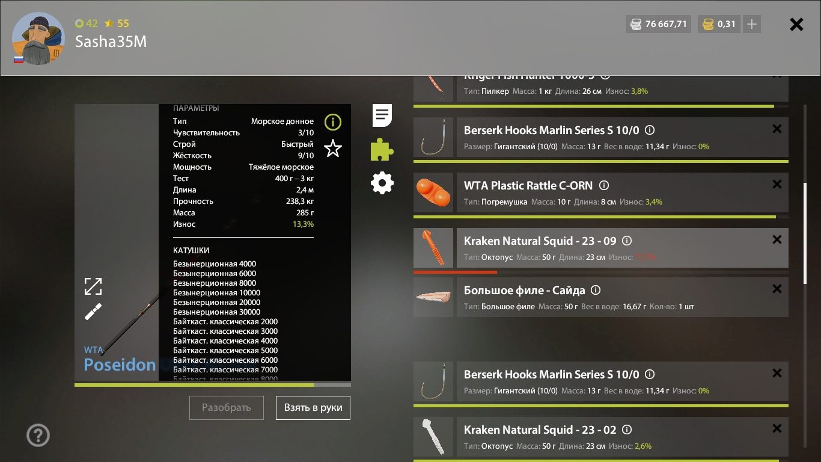Open info for Kraken Natural Squid - 23 - 02
Viewport: 821px width, 462px height.
627,430
